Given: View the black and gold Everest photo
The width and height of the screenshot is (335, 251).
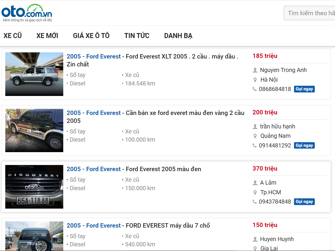Looking at the screenshot, I should pos(34,130).
